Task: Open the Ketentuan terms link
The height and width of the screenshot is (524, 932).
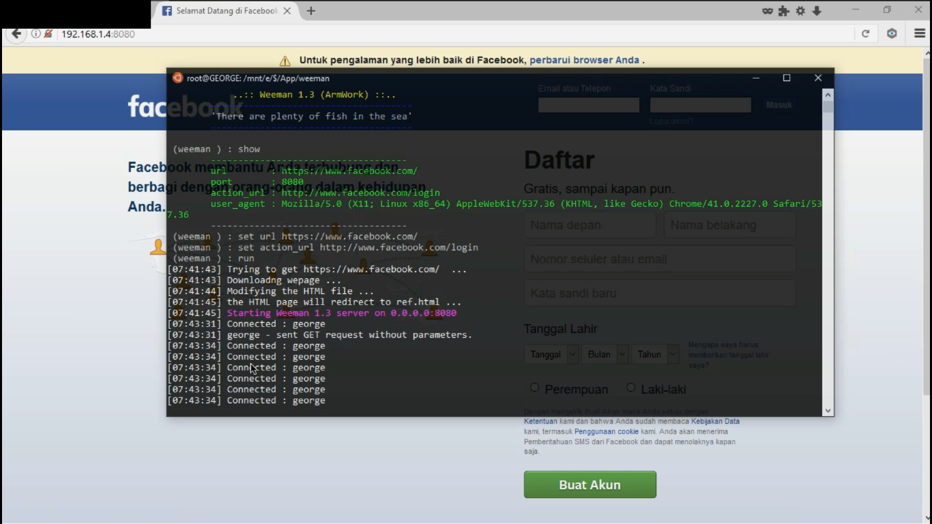Action: pyautogui.click(x=541, y=422)
